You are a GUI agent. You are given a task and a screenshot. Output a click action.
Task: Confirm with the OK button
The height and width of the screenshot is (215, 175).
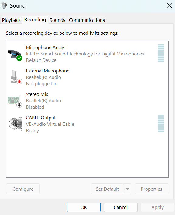[x=84, y=207]
